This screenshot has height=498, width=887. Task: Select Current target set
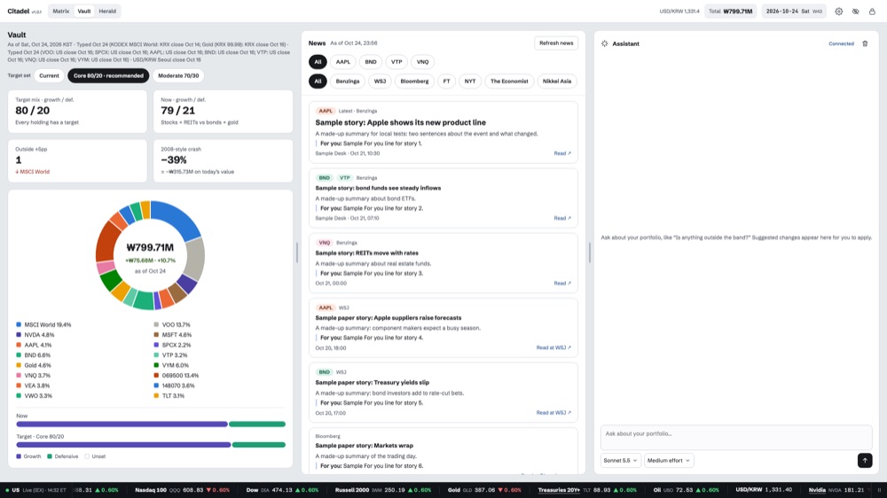(49, 75)
